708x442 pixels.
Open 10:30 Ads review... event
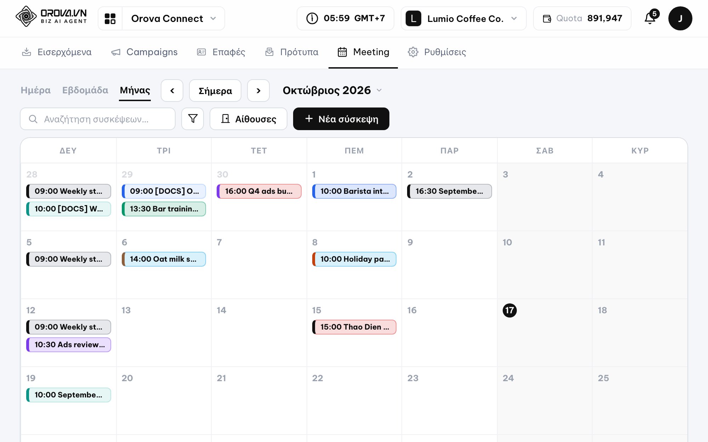pyautogui.click(x=69, y=345)
